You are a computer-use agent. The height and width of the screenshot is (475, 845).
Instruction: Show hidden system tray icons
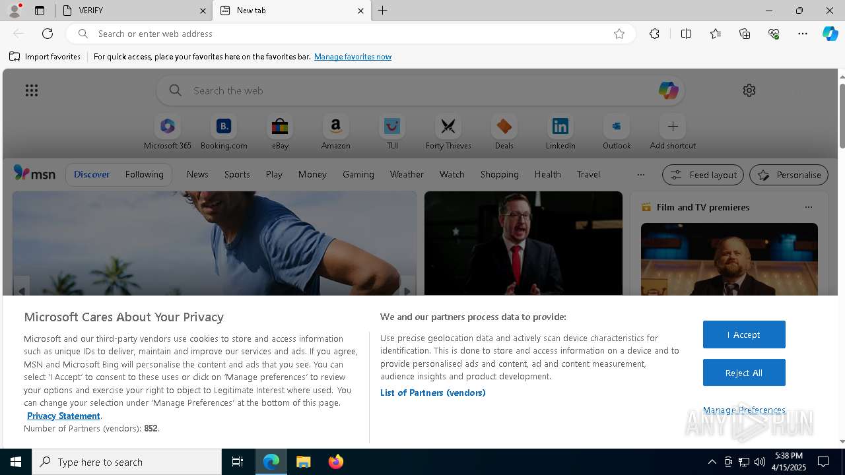coord(712,462)
